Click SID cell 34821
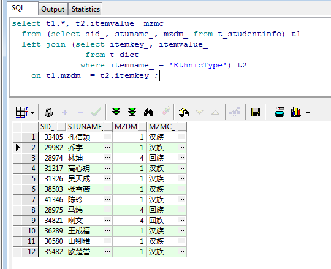This screenshot has width=331, height=269. pyautogui.click(x=52, y=221)
